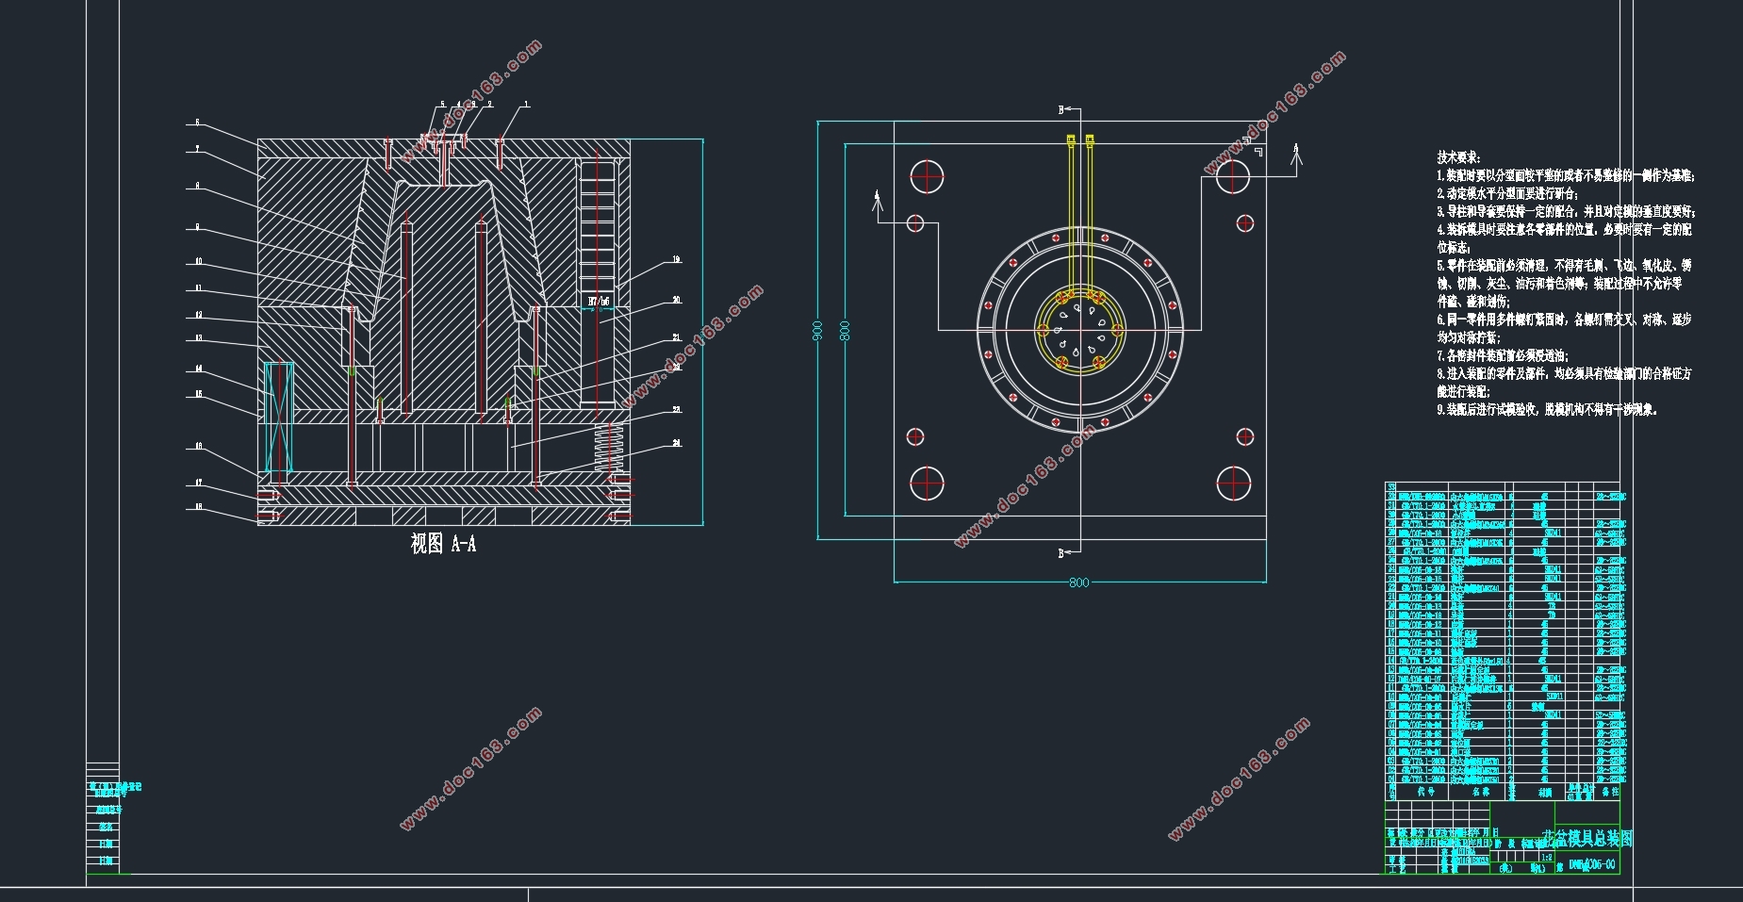Select upper-left large guide pillar circle in plan view
Image resolution: width=1743 pixels, height=902 pixels.
click(x=927, y=175)
